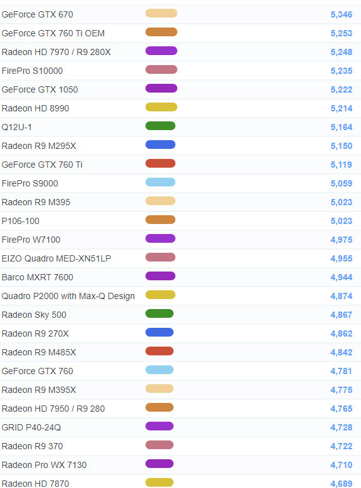Select the Radeon R9 M395X name

(x=39, y=390)
